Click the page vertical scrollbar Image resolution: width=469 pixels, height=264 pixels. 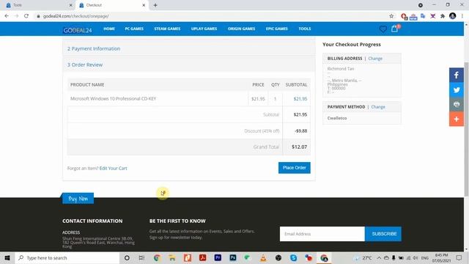[466, 129]
